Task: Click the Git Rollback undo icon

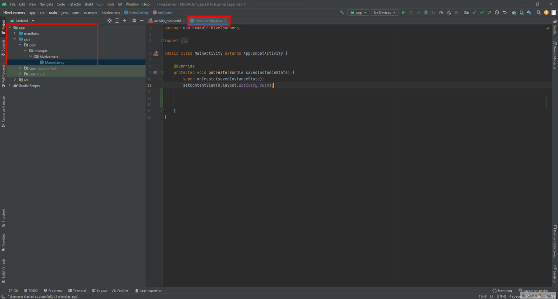Action: (x=504, y=13)
